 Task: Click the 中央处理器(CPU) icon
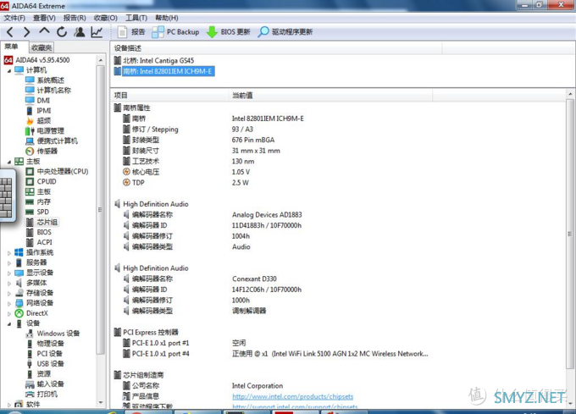pos(30,171)
